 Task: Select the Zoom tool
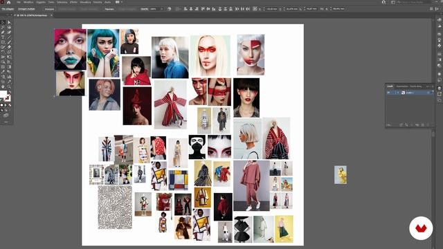point(9,86)
